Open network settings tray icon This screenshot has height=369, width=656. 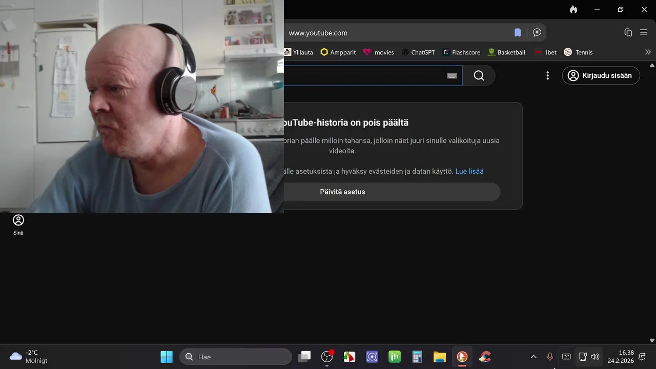click(583, 357)
